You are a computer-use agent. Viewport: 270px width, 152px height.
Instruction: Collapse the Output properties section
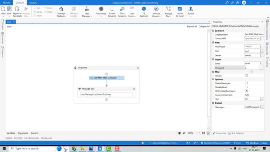point(213,103)
